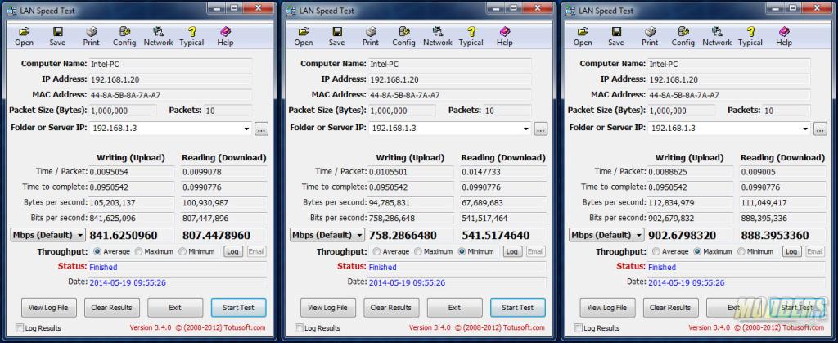Click the Open icon in the left window
The width and height of the screenshot is (838, 343).
(24, 36)
